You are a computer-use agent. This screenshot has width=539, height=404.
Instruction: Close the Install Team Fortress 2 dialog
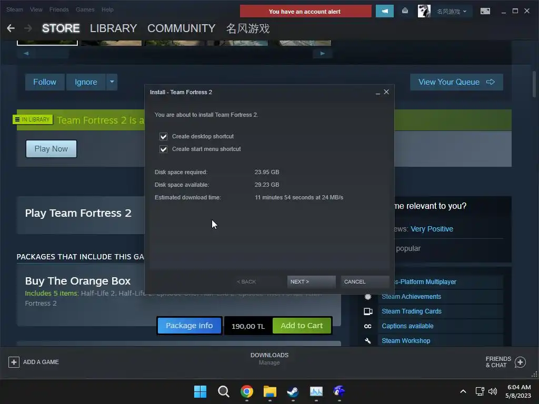pos(386,92)
